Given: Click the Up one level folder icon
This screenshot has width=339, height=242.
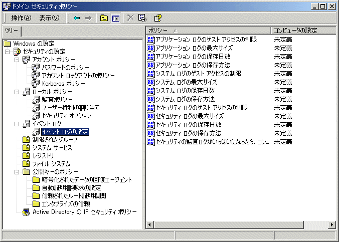Looking at the screenshot, I should (104, 18).
